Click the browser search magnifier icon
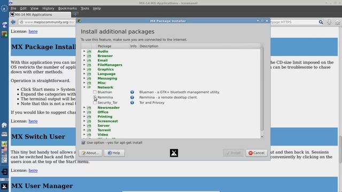The width and height of the screenshot is (342, 192). pos(321,22)
